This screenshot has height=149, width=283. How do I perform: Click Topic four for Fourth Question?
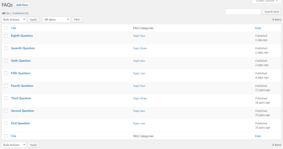coord(139,86)
